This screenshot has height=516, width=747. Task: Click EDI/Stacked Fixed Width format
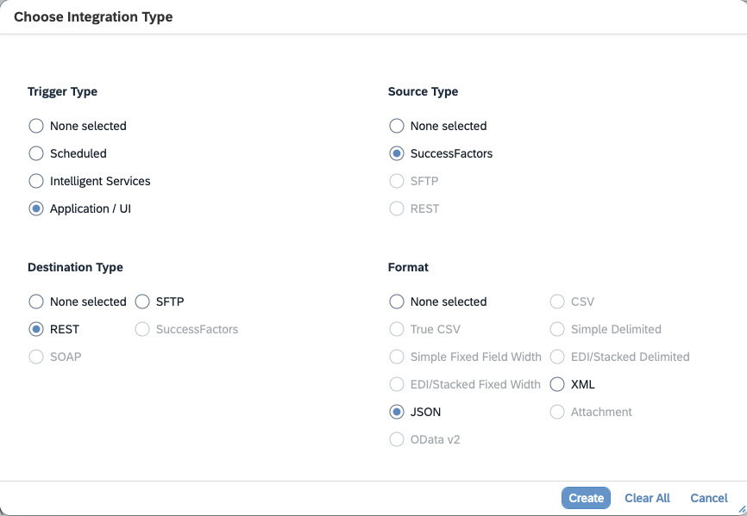point(397,384)
